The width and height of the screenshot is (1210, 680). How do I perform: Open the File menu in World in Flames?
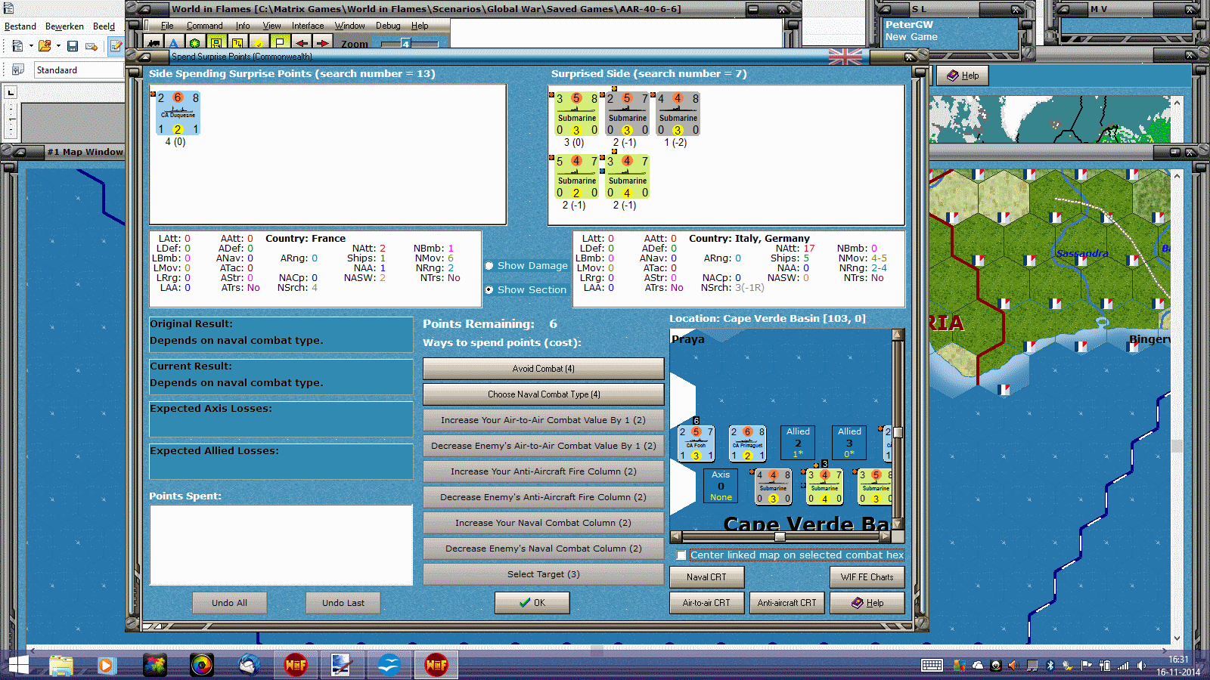click(x=167, y=26)
